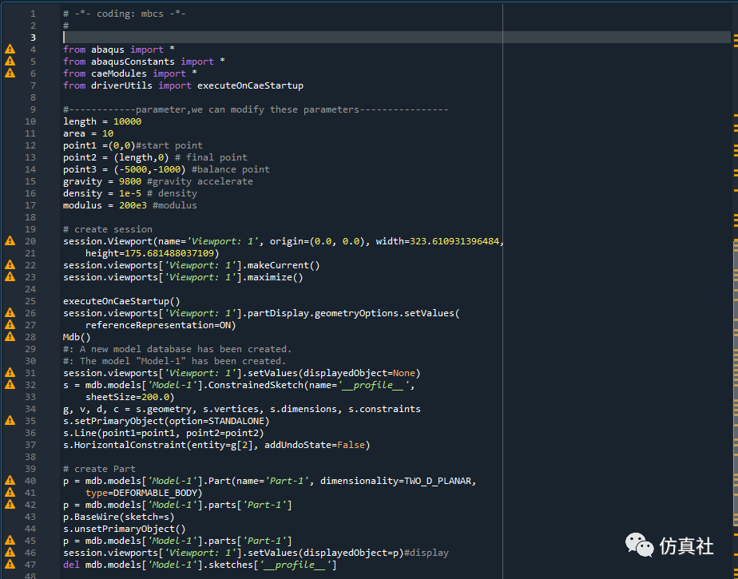
Task: Click the 'point3 = (-5000,-1000)' line
Action: pos(125,169)
